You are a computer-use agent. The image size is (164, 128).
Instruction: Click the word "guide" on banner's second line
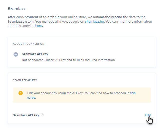tap(31, 98)
